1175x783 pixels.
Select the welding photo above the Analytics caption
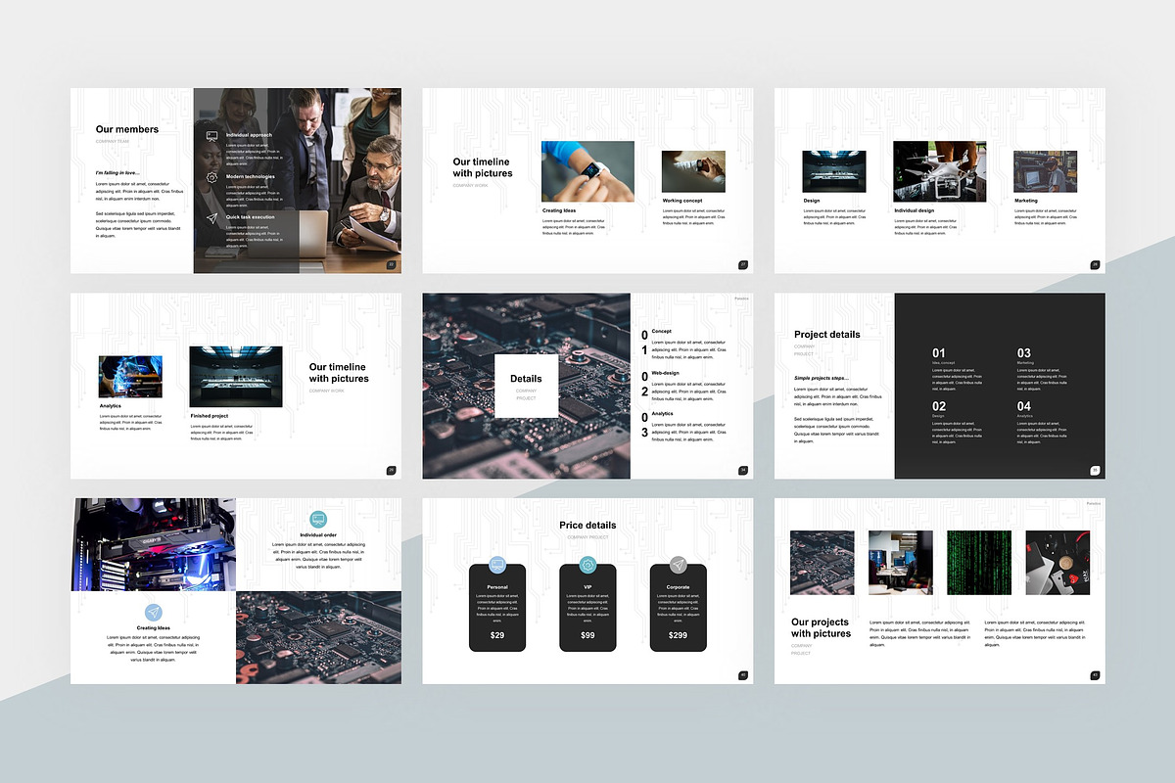[130, 377]
